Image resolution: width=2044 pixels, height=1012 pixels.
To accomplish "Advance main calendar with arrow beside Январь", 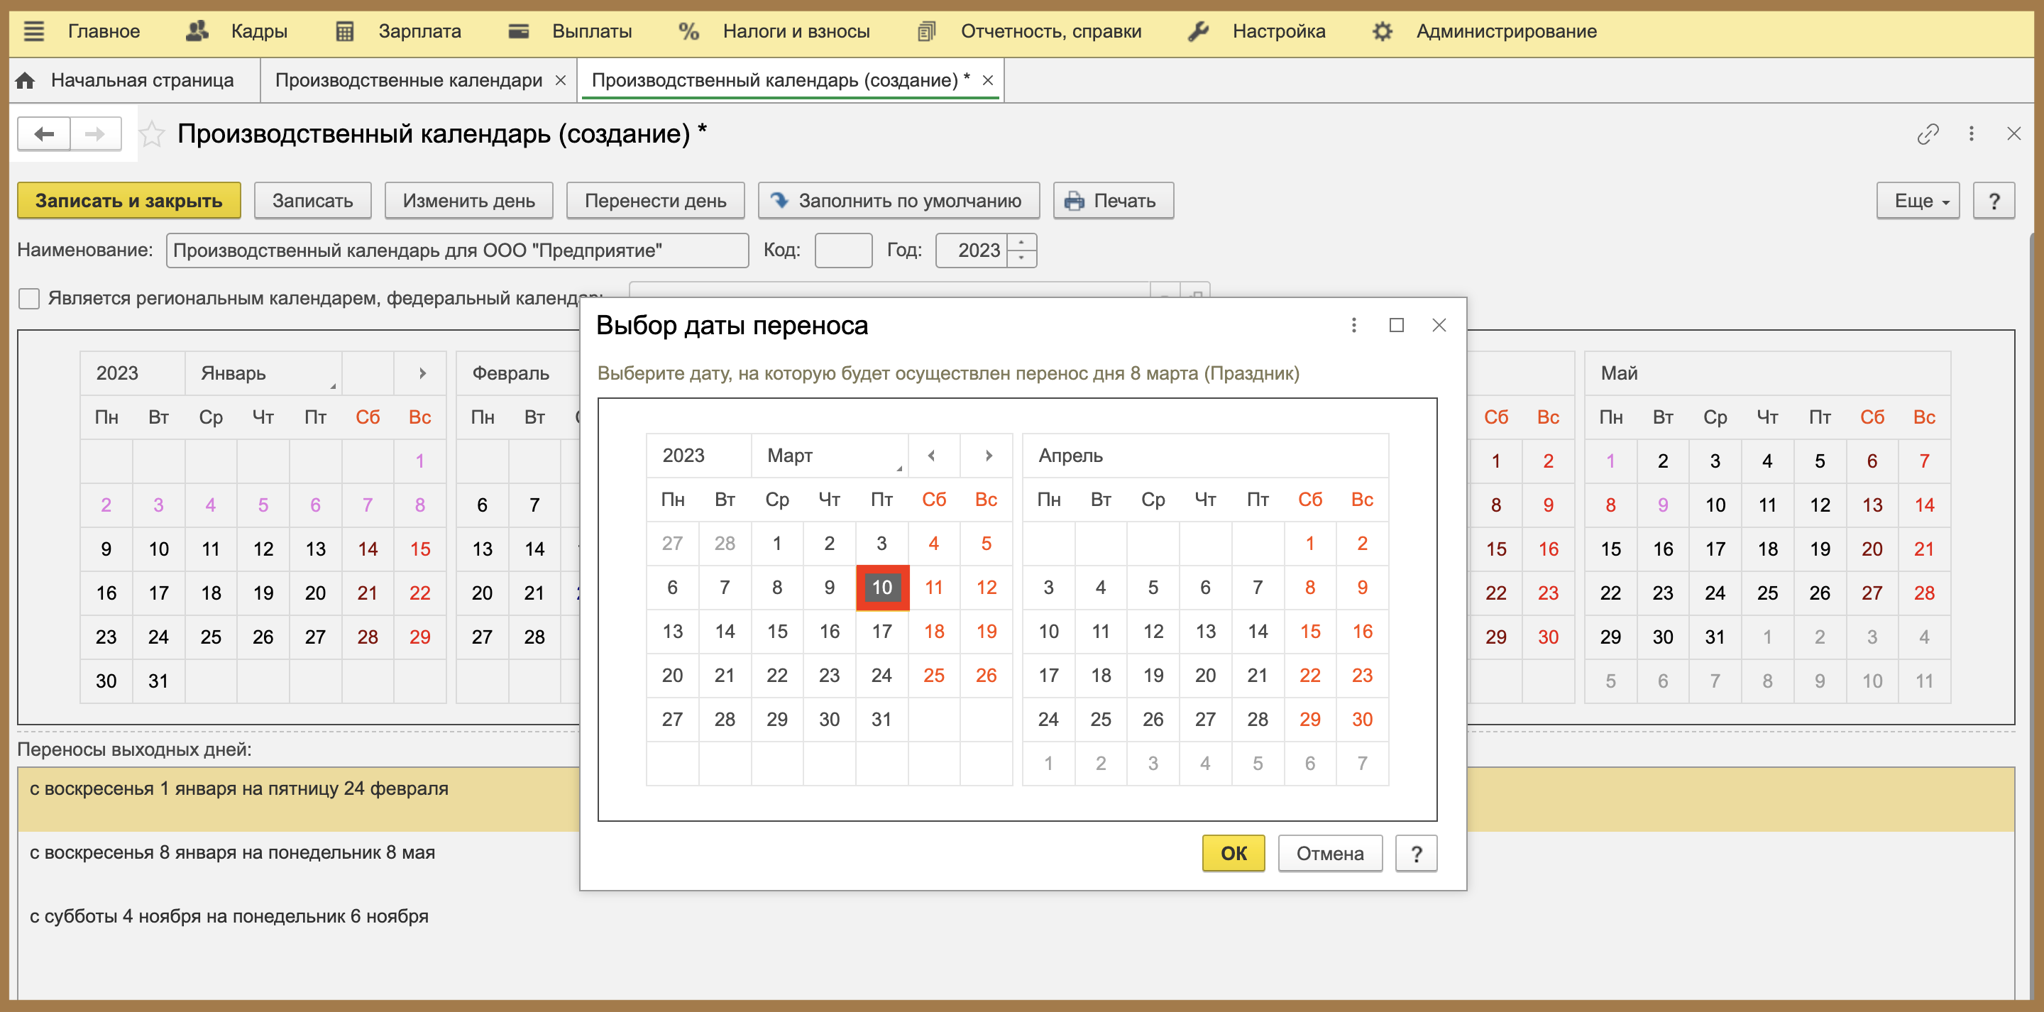I will 422,373.
